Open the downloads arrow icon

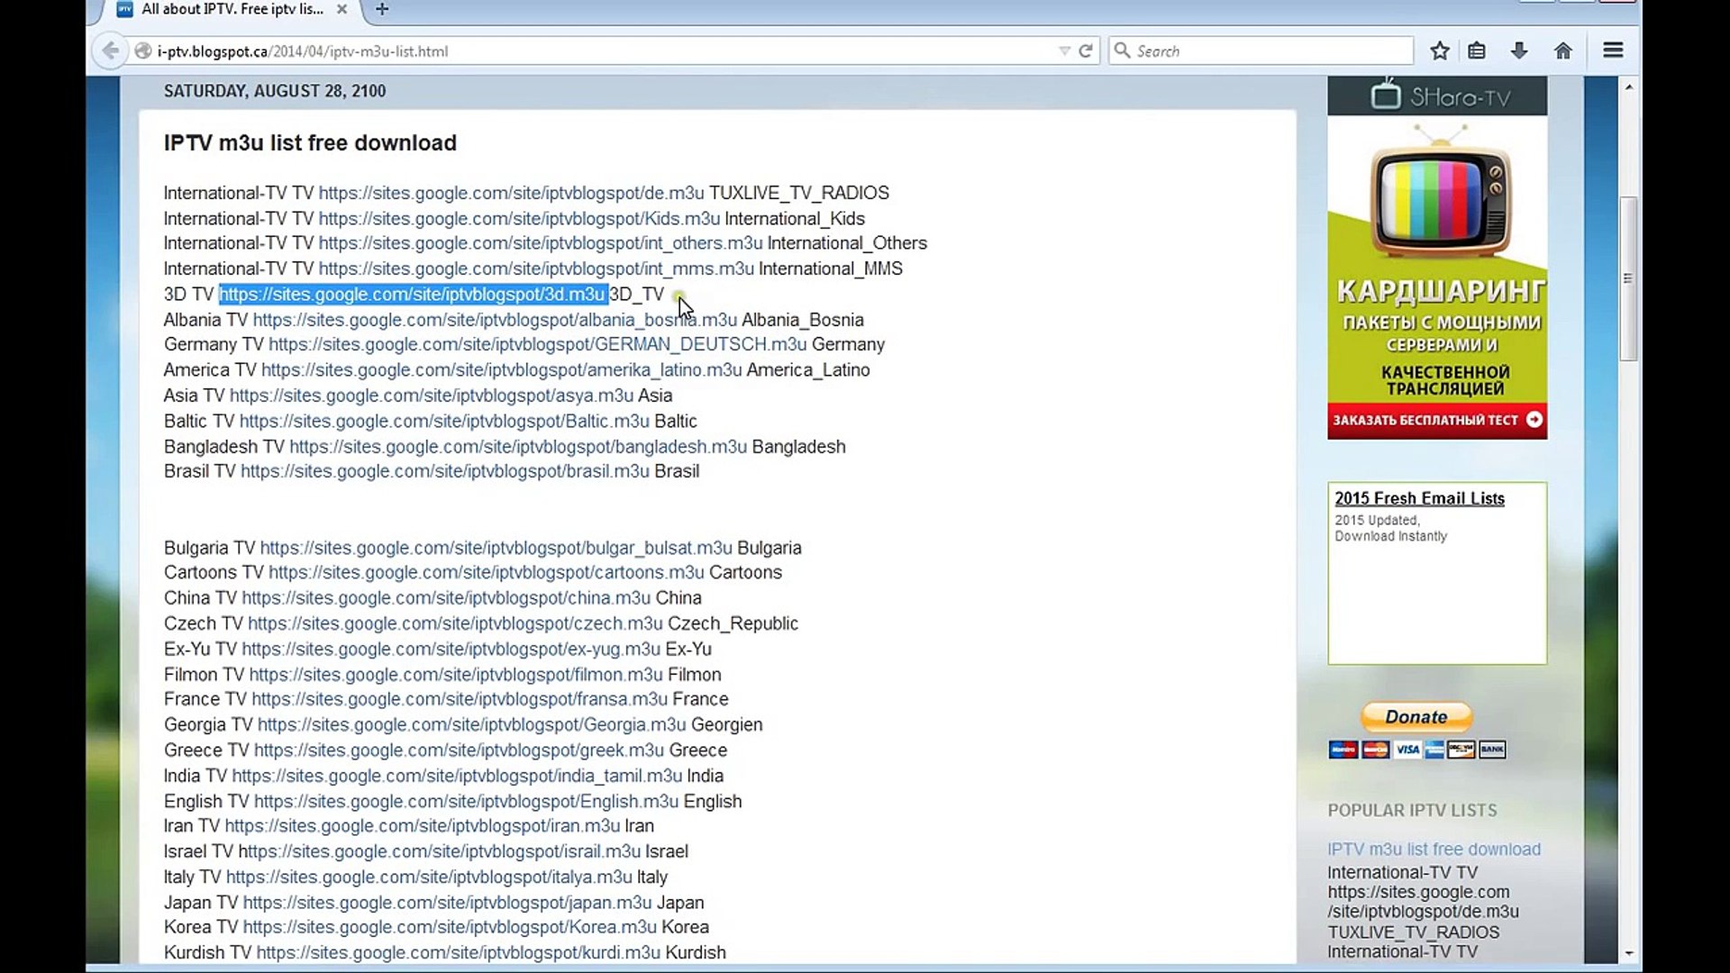click(1519, 50)
